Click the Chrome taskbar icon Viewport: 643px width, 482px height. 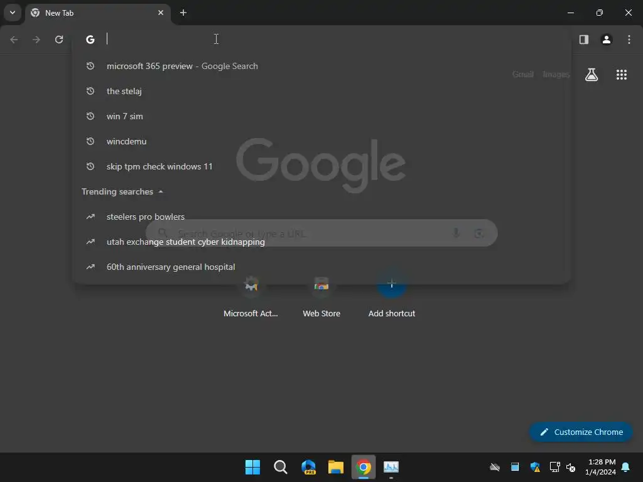[x=364, y=467]
